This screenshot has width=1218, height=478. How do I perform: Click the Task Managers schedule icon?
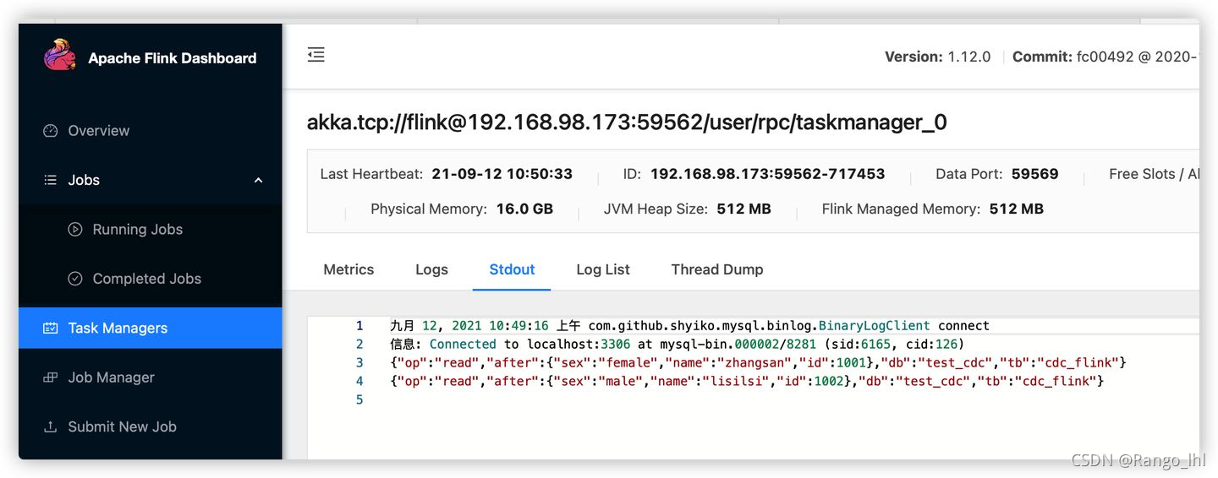tap(51, 329)
